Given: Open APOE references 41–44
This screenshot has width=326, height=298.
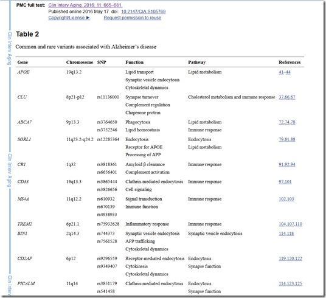Looking at the screenshot, I should (x=285, y=72).
